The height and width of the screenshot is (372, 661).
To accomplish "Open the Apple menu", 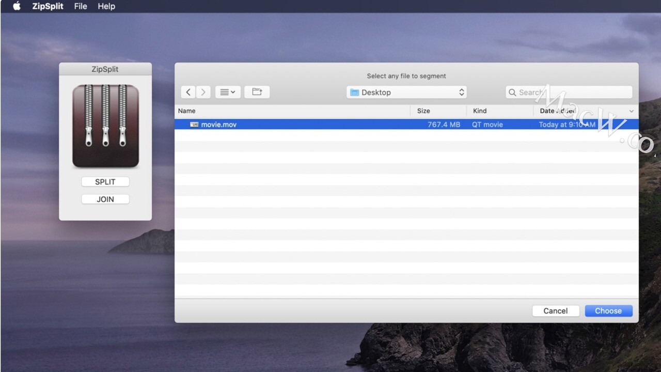I will point(17,6).
